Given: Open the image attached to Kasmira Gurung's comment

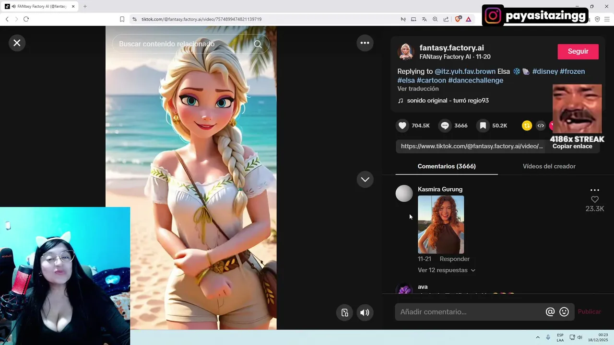Looking at the screenshot, I should tap(441, 224).
